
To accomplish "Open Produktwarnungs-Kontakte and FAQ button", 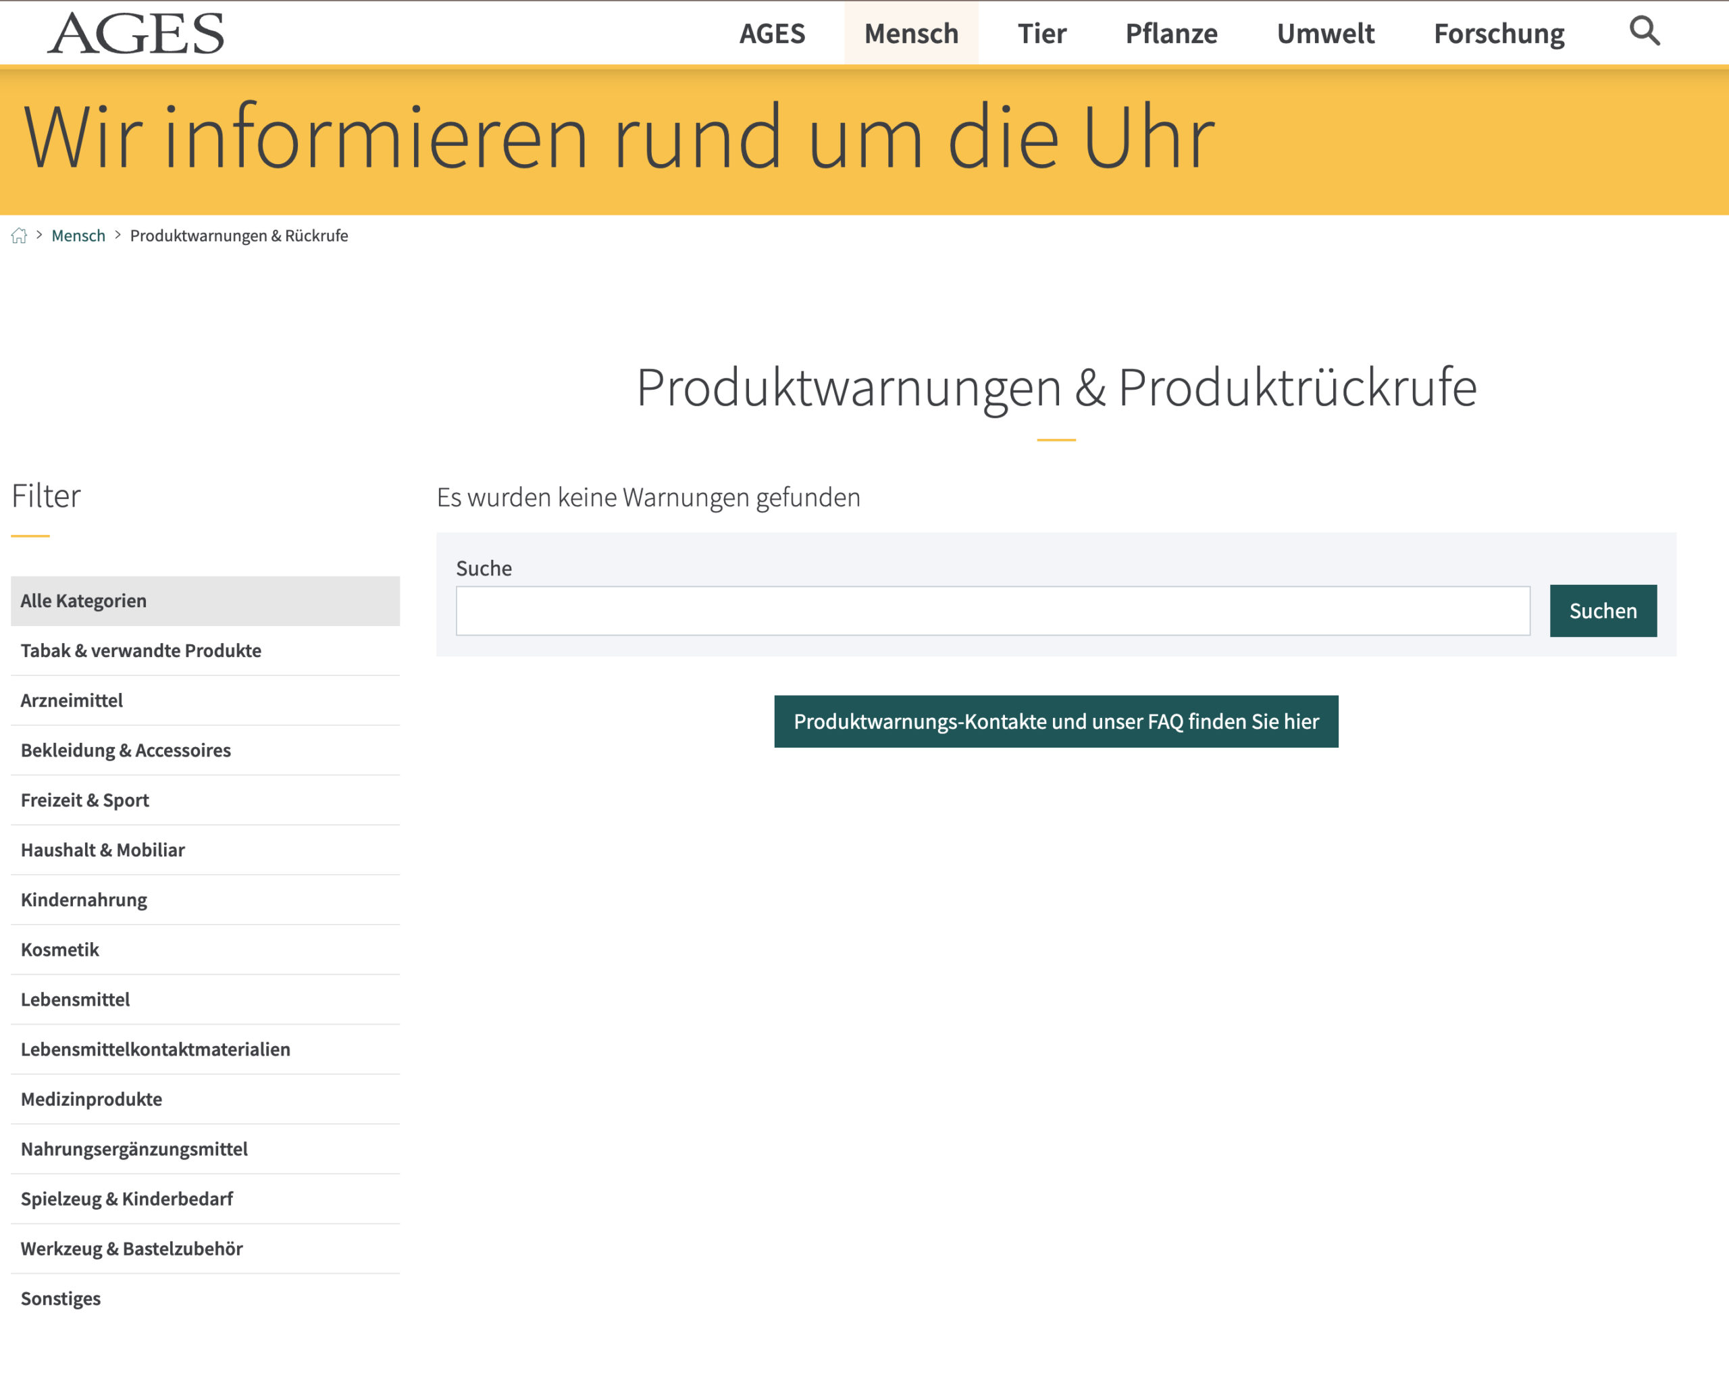I will pos(1056,721).
